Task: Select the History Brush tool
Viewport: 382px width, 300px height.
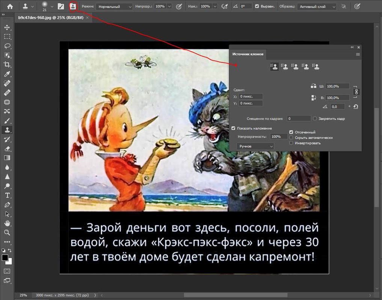Action: pos(7,139)
